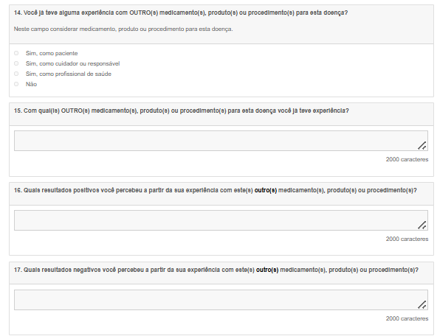Click the '2000 caracteres' counter under question 15
The height and width of the screenshot is (336, 437).
[x=407, y=159]
